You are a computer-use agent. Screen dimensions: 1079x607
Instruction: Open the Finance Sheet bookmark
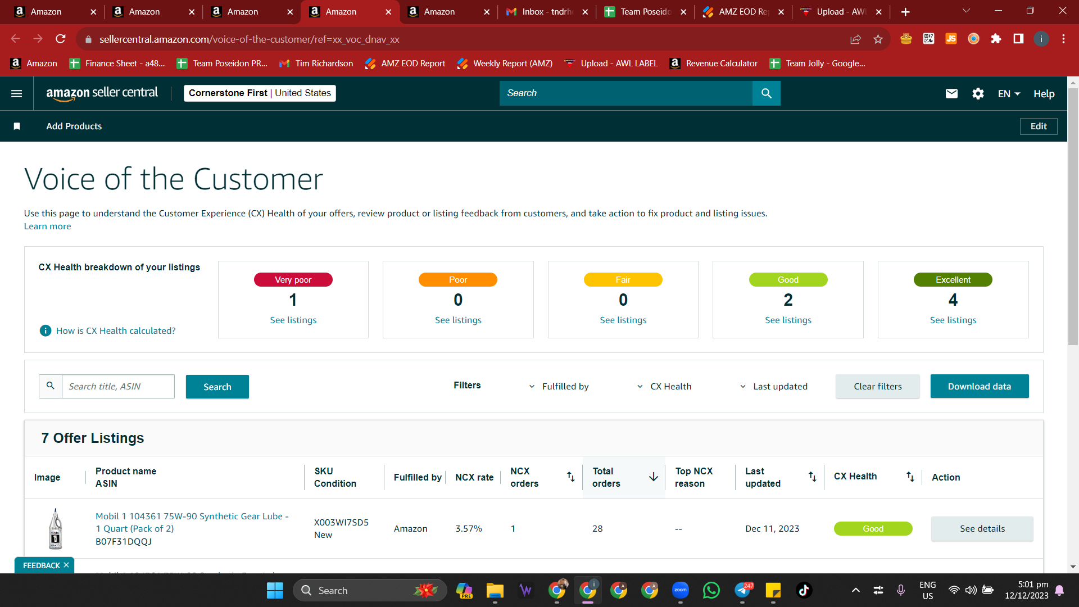(117, 64)
